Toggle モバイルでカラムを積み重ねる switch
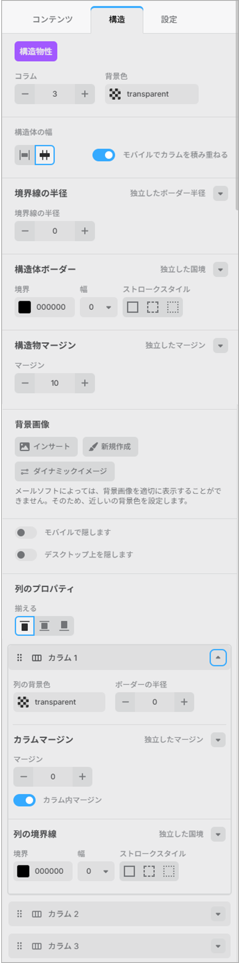Screen dimensions: 239x963 tap(104, 155)
